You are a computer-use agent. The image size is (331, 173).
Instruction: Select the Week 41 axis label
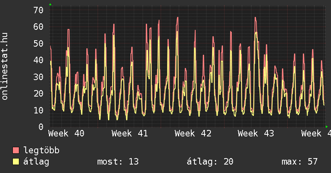click(x=130, y=134)
